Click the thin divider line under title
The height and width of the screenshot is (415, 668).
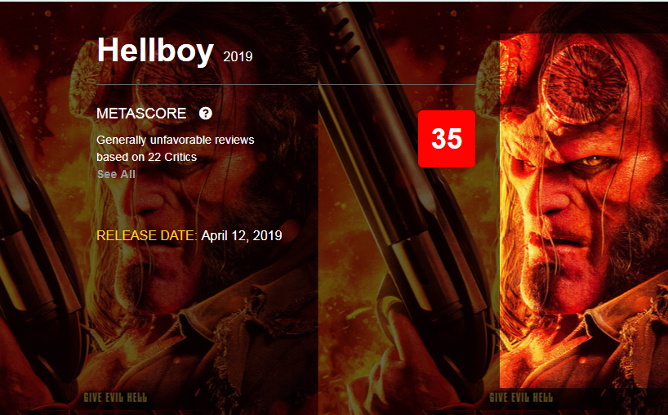click(x=286, y=85)
